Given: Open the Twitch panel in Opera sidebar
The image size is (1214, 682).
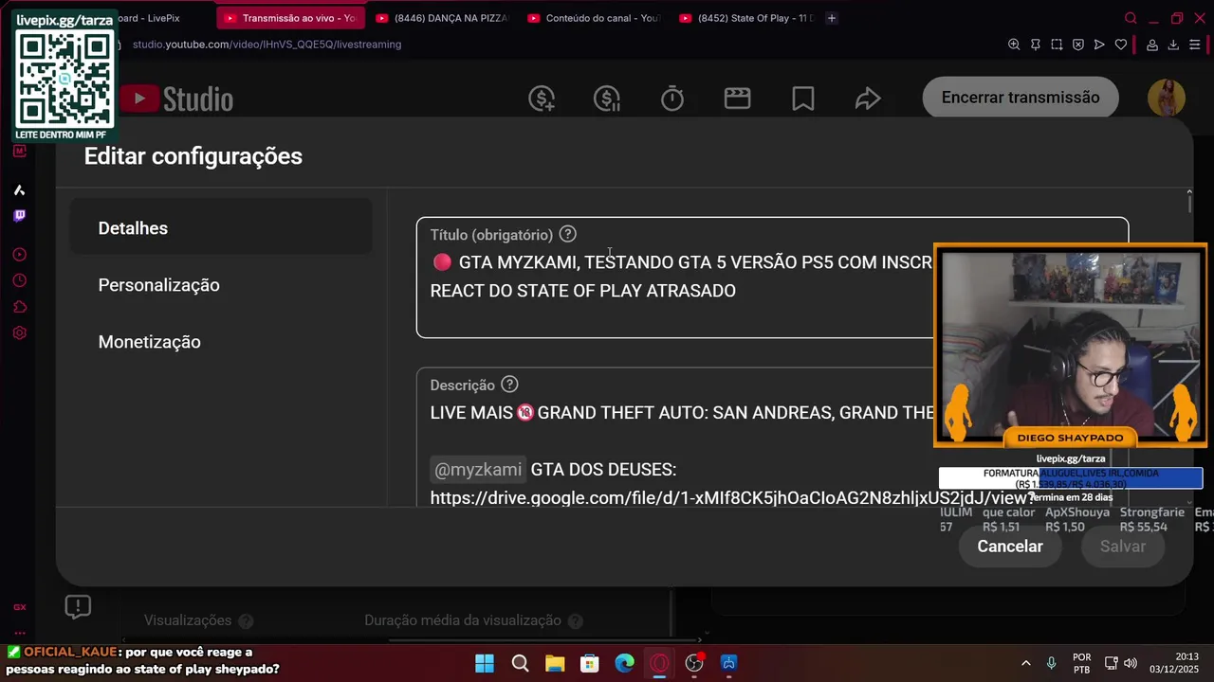Looking at the screenshot, I should [x=20, y=215].
